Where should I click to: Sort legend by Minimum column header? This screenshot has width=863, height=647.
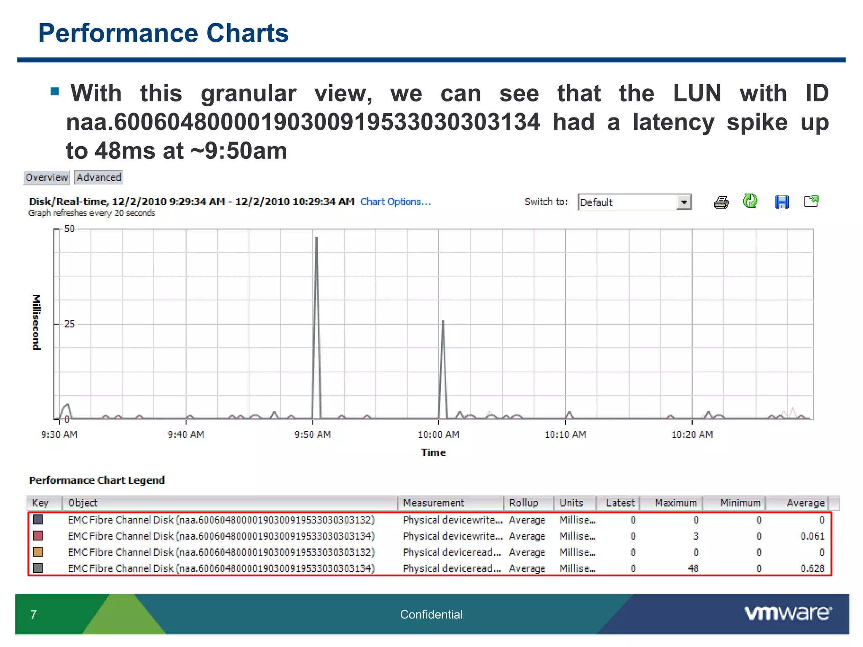point(734,503)
